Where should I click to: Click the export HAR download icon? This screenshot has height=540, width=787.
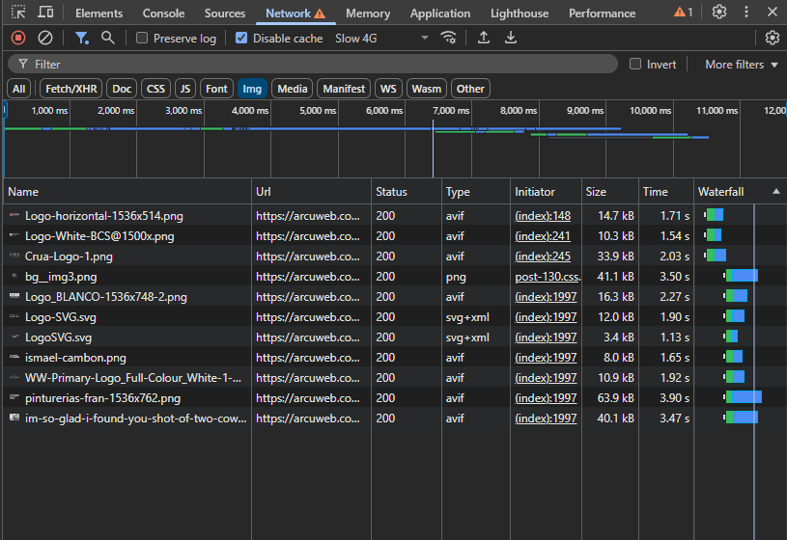[x=511, y=38]
